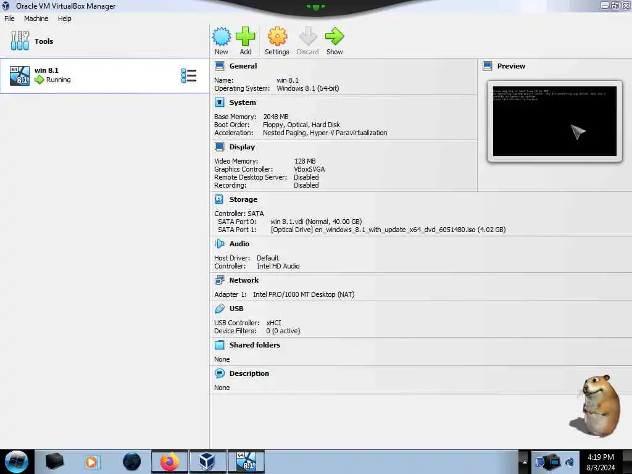Screen dimensions: 632x474
Task: Click the taskbar clock showing 4:19 PM
Action: (601, 462)
